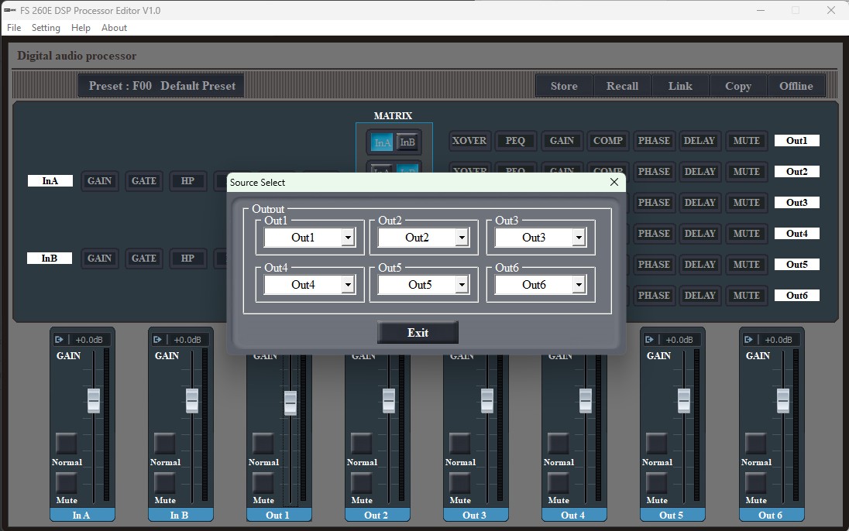Click the Out 6 channel link icon
Image resolution: width=849 pixels, height=531 pixels.
[x=748, y=340]
